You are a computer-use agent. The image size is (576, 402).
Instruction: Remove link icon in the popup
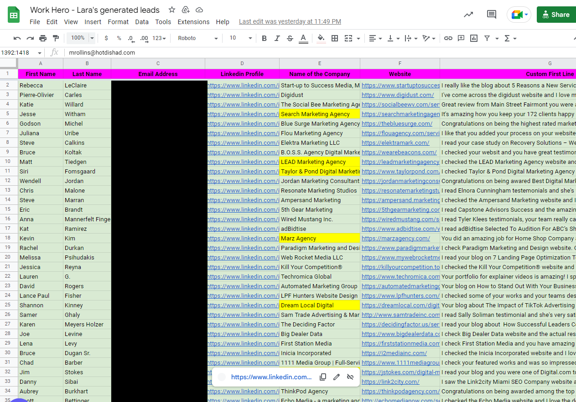350,377
